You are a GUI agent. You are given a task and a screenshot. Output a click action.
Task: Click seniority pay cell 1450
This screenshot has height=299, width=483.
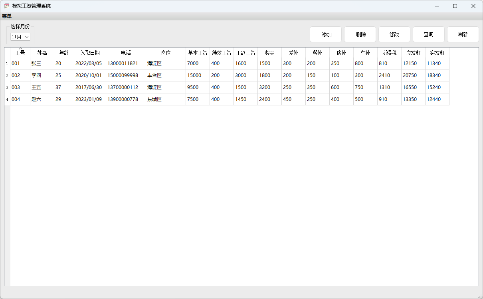point(246,99)
